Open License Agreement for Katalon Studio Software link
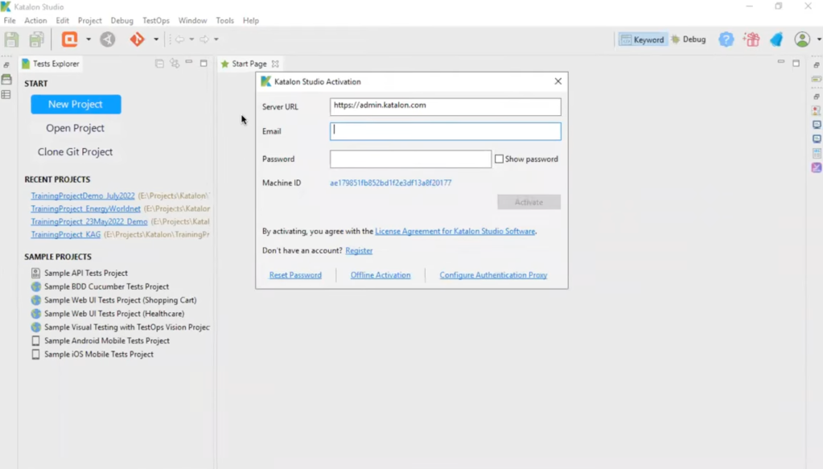823x469 pixels. point(455,231)
